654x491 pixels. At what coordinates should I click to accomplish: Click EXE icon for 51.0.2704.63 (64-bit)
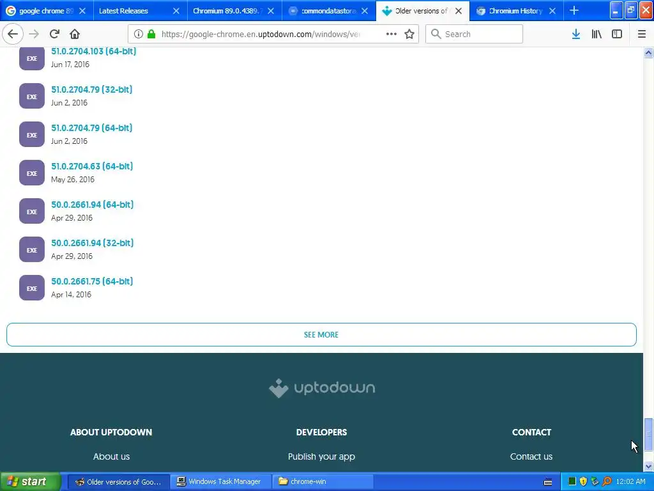32,173
